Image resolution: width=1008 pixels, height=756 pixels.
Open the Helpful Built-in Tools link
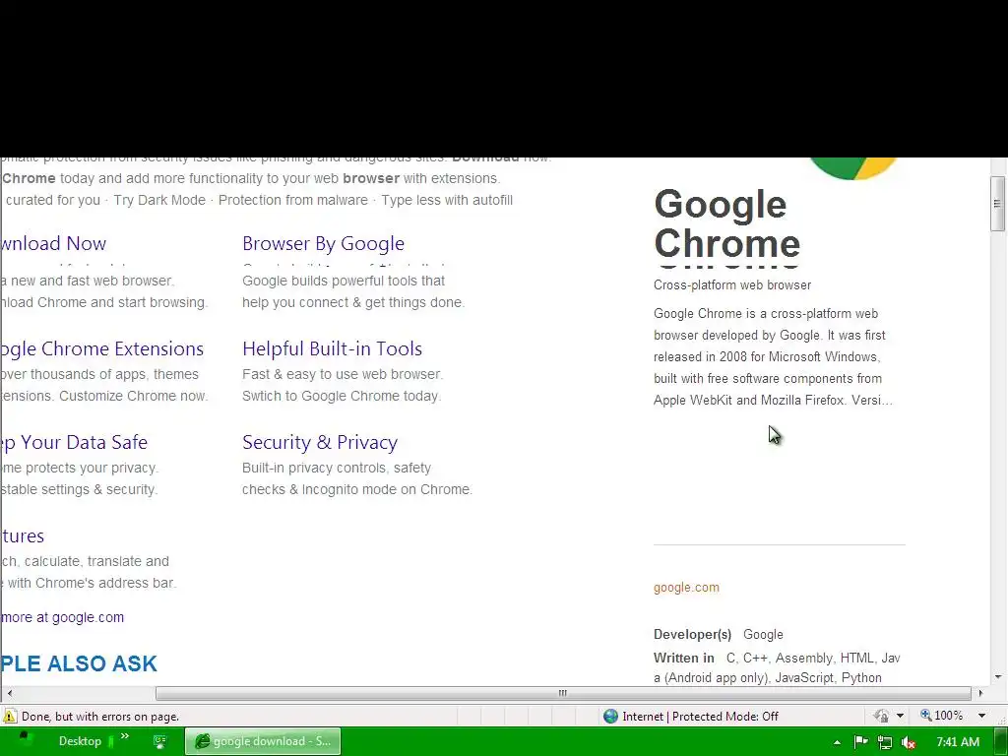point(333,348)
